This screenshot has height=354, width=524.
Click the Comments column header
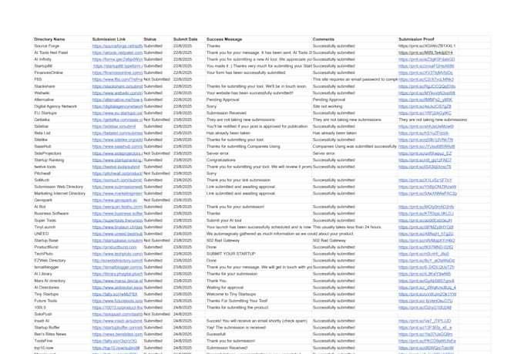[323, 39]
